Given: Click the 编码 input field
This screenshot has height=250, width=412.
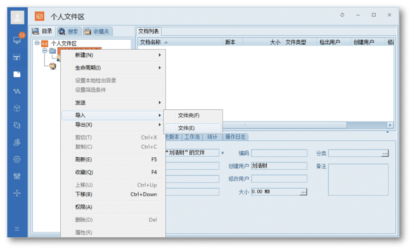Looking at the screenshot, I should (x=279, y=153).
